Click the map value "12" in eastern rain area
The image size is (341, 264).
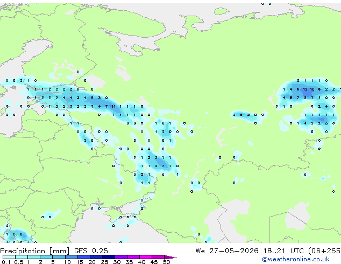point(305,89)
